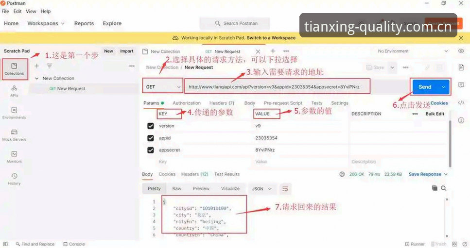Image resolution: width=470 pixels, height=248 pixels.
Task: Open the Help menu
Action: tap(46, 11)
